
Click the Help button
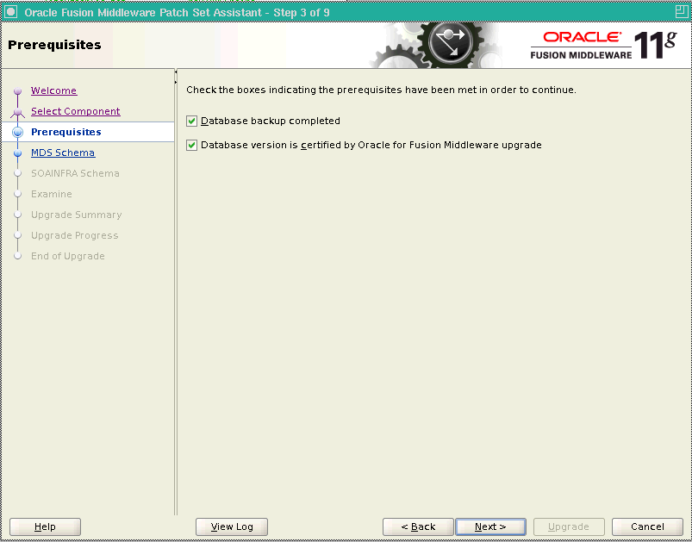click(45, 526)
